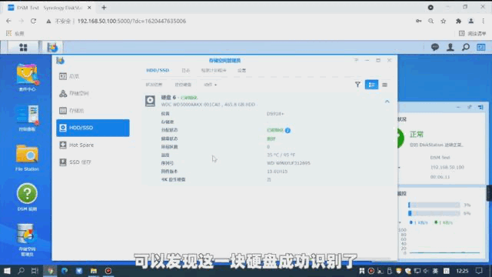Open the Edge browser taskbar icon
492x277 pixels.
[65, 271]
